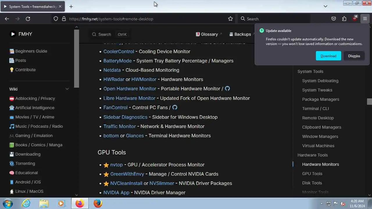This screenshot has height=209, width=372.
Task: Jump to Disk Tools in outline
Action: [312, 183]
